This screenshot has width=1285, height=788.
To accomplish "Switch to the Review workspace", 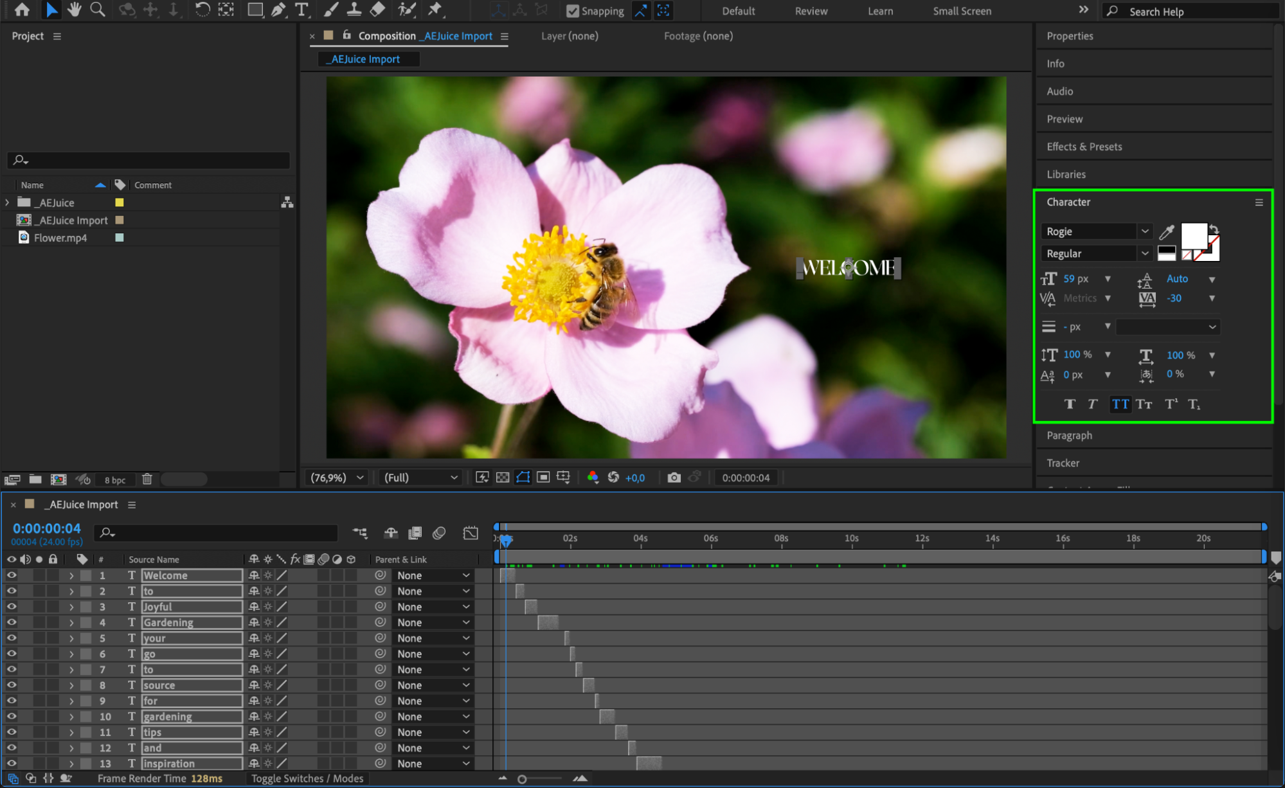I will pos(811,11).
